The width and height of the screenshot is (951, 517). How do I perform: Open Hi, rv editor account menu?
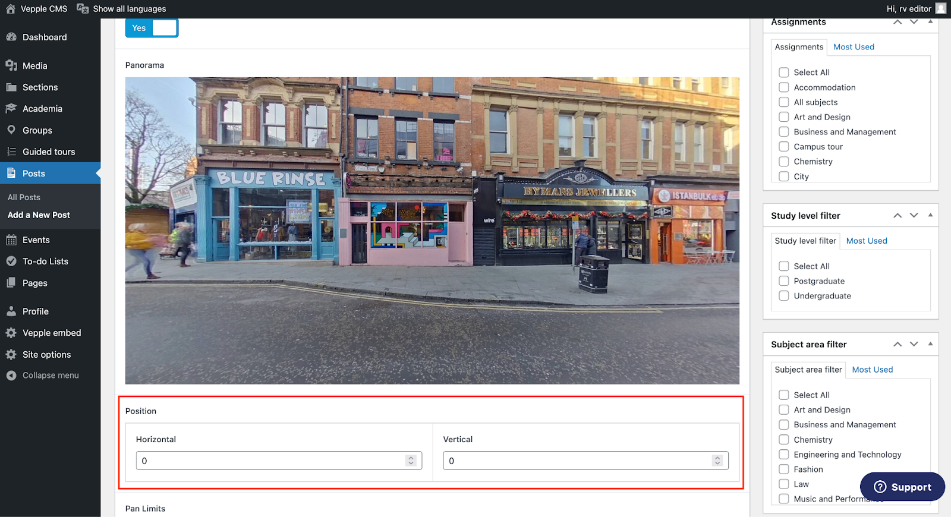click(x=915, y=9)
